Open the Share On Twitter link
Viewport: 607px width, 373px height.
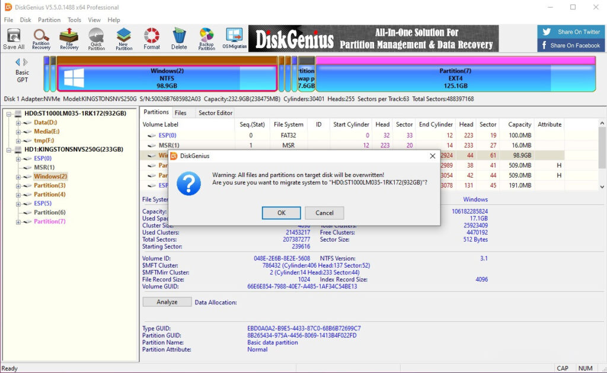[x=570, y=31]
